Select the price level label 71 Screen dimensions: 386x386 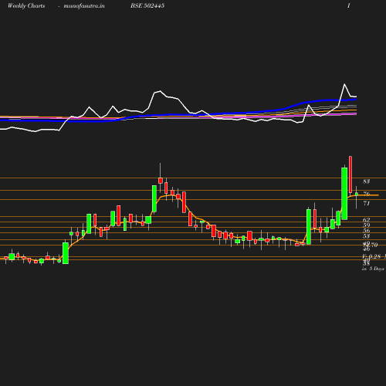[366, 203]
